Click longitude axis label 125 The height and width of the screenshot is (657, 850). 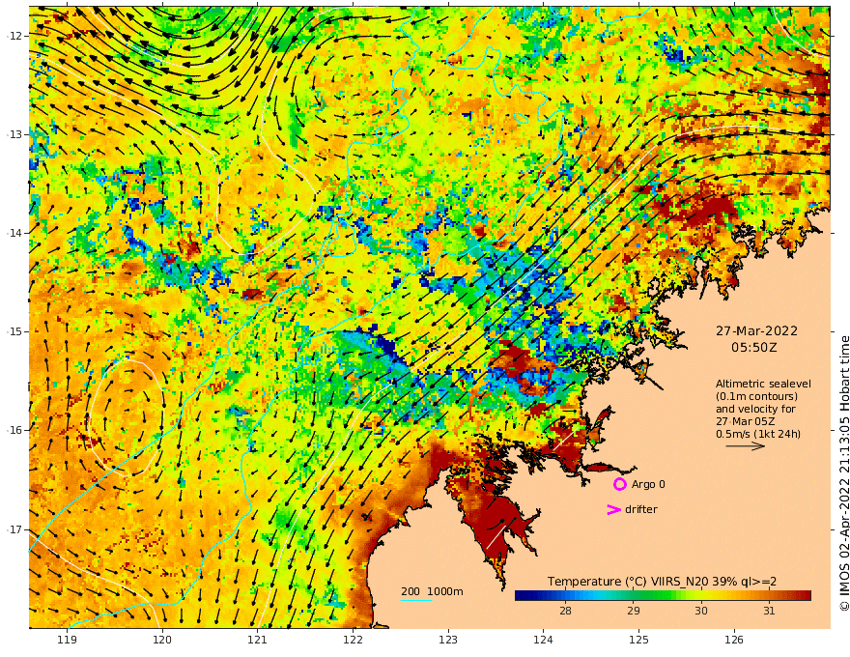639,641
